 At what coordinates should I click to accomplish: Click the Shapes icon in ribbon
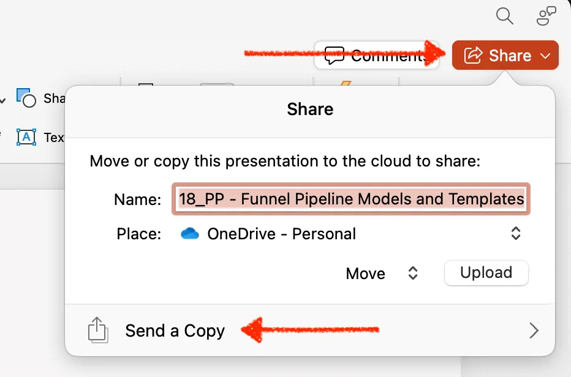[26, 98]
